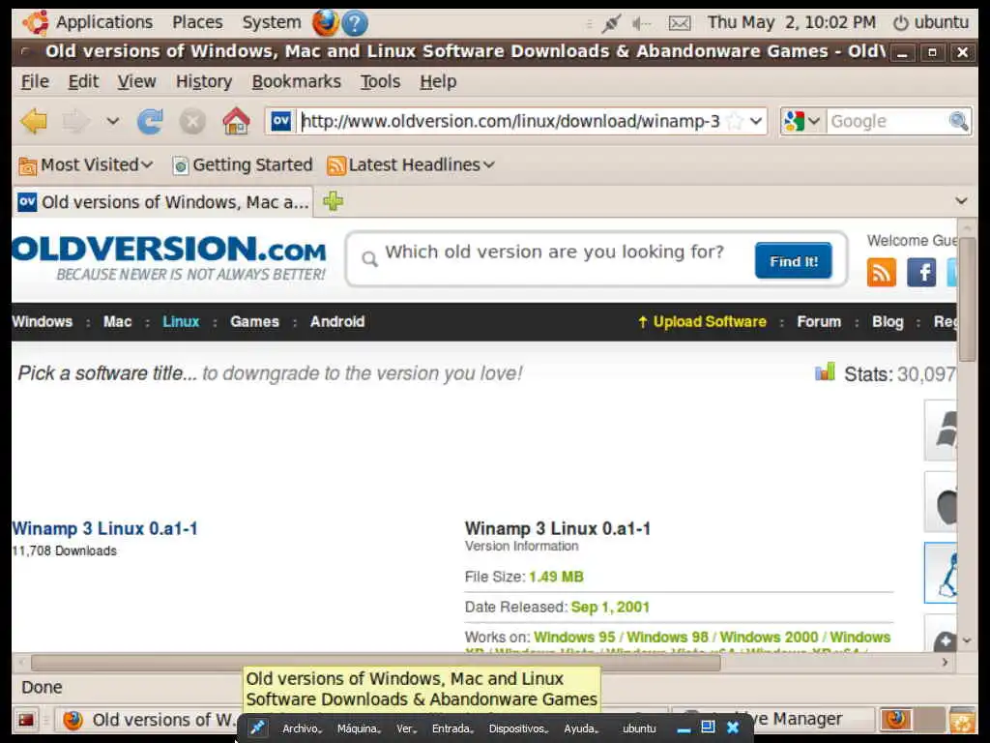Click the Stats bar chart icon
Screen dimensions: 990x743
pyautogui.click(x=825, y=371)
